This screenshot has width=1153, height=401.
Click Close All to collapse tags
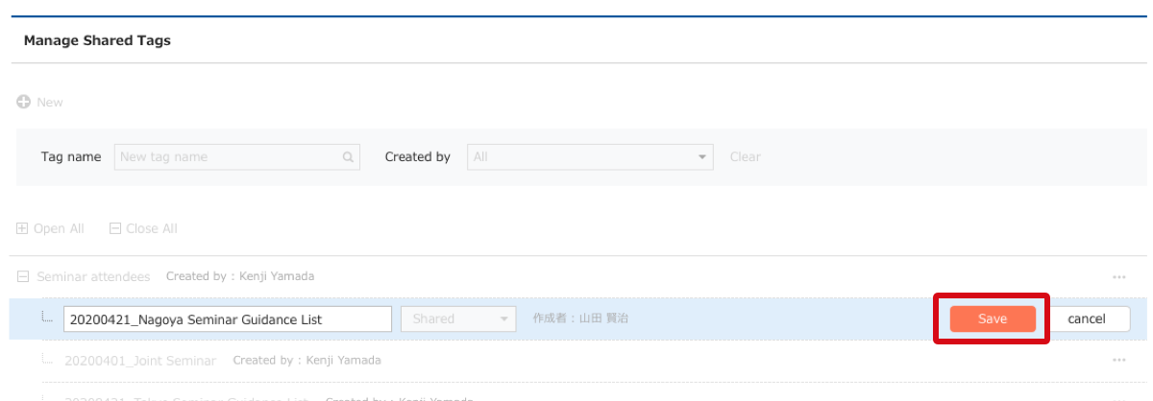143,228
